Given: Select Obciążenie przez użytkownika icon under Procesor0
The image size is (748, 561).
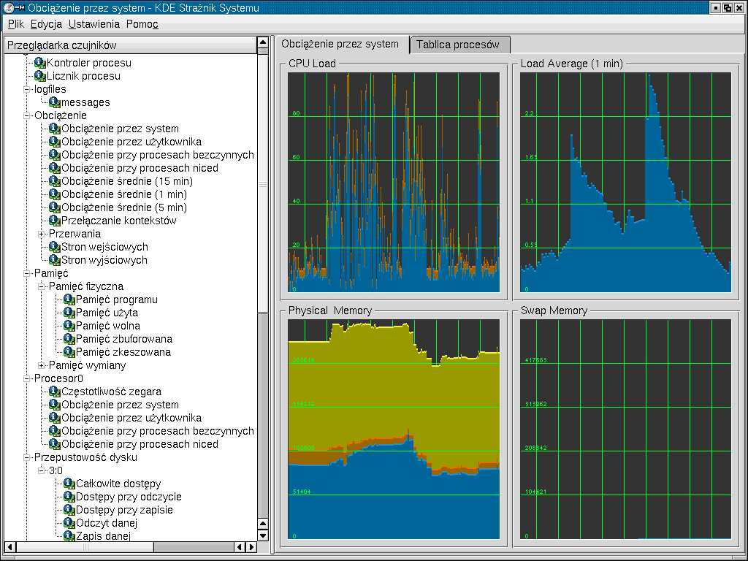Looking at the screenshot, I should click(x=54, y=418).
